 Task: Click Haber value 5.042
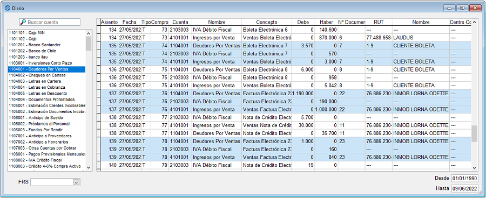(326, 85)
